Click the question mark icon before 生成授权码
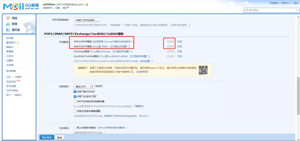This screenshot has height=141, width=300. point(131,72)
